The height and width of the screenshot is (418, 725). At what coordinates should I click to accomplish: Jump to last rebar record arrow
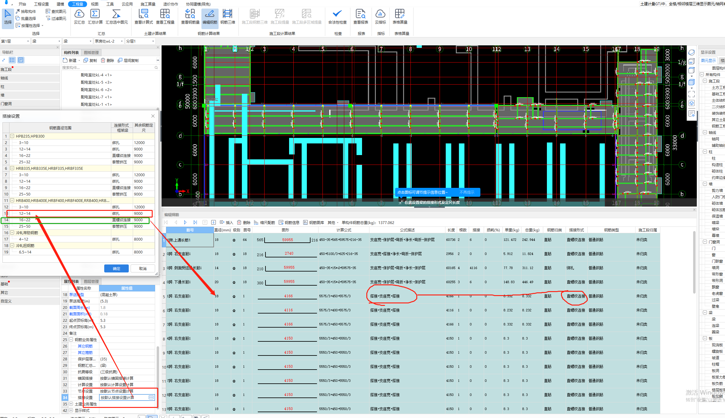195,222
